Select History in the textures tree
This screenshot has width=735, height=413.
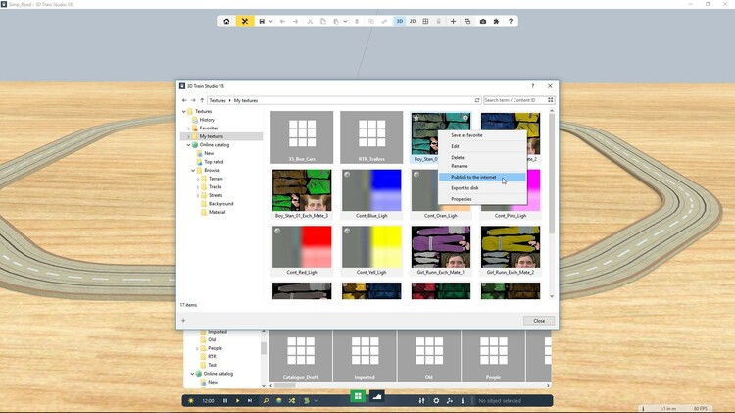(x=207, y=120)
